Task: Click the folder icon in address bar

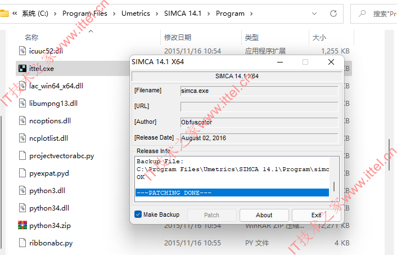Action: 4,13
